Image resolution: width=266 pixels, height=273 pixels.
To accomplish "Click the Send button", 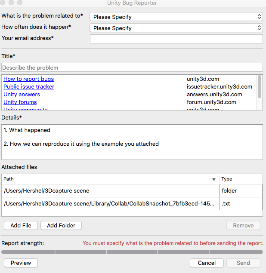I will (243, 263).
